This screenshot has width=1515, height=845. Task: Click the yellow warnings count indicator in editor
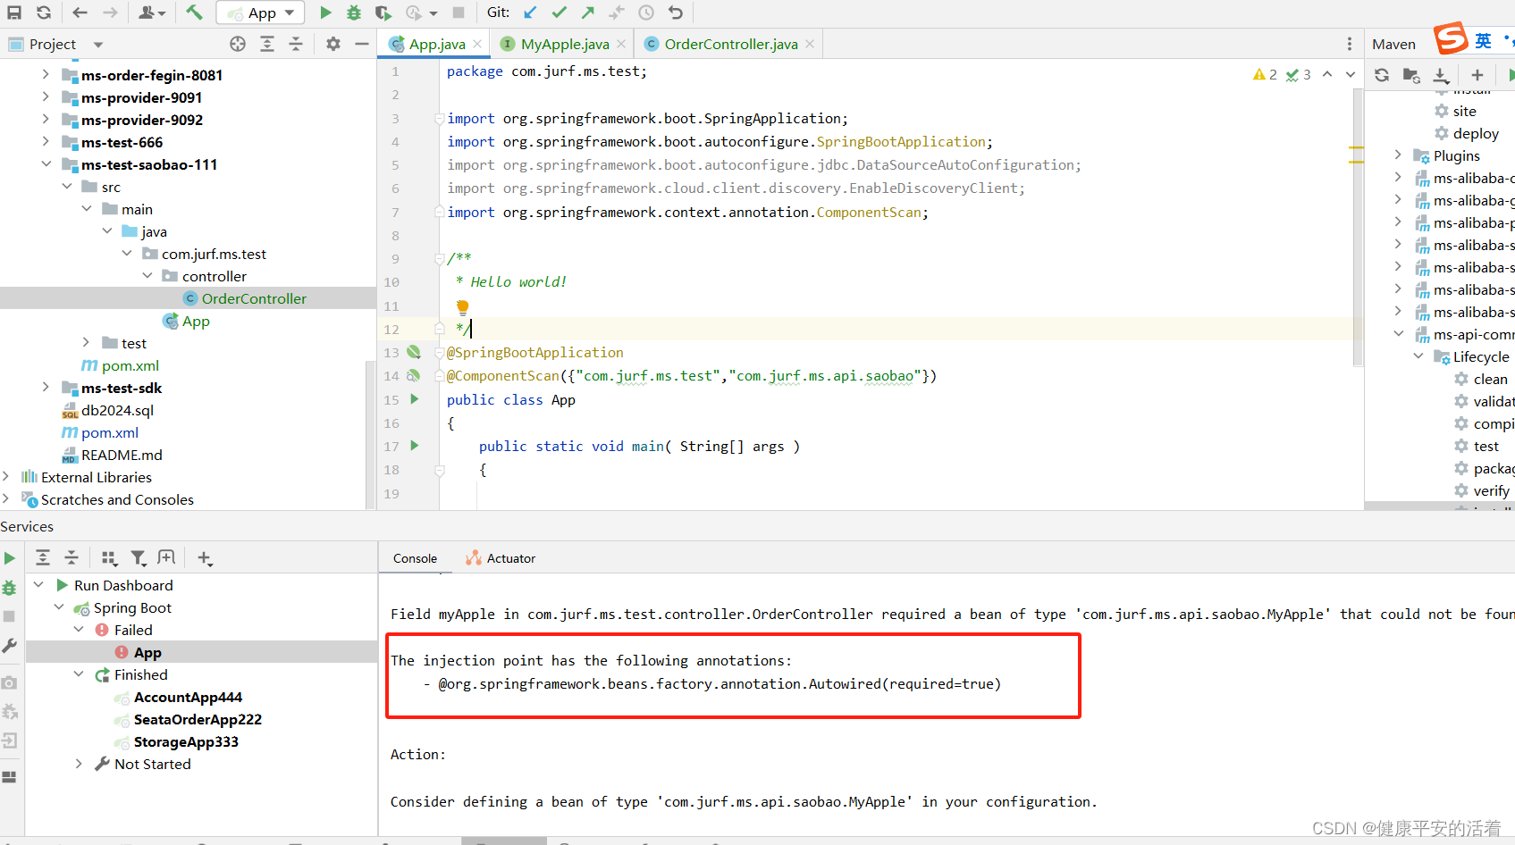(x=1265, y=74)
